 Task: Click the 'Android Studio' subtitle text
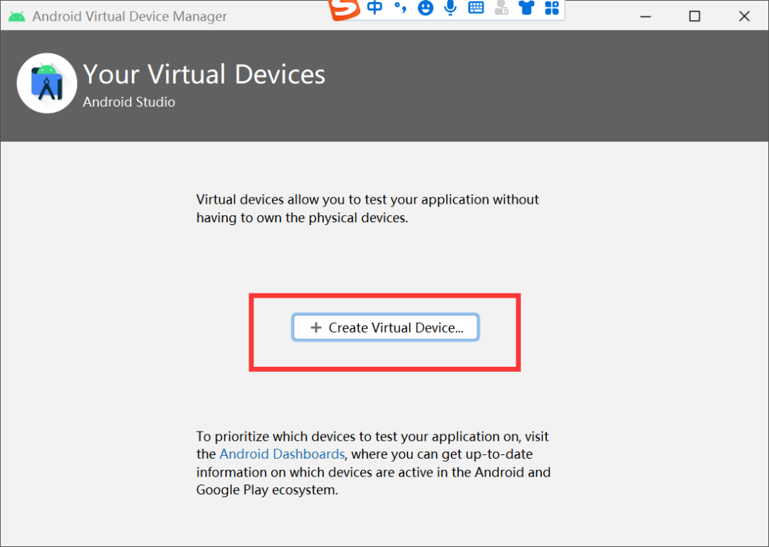(129, 102)
